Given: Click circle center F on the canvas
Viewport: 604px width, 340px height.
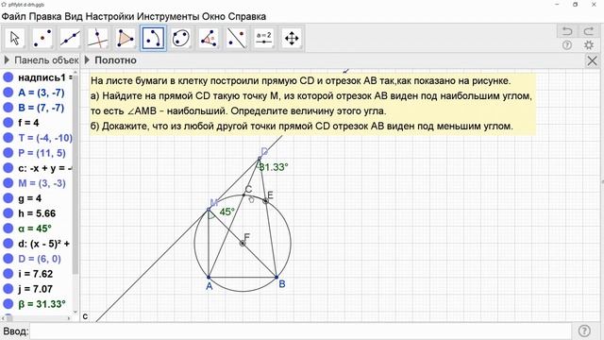Looking at the screenshot, I should 243,244.
